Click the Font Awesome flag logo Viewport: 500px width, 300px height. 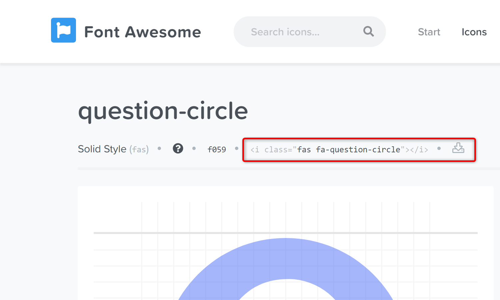pyautogui.click(x=63, y=30)
